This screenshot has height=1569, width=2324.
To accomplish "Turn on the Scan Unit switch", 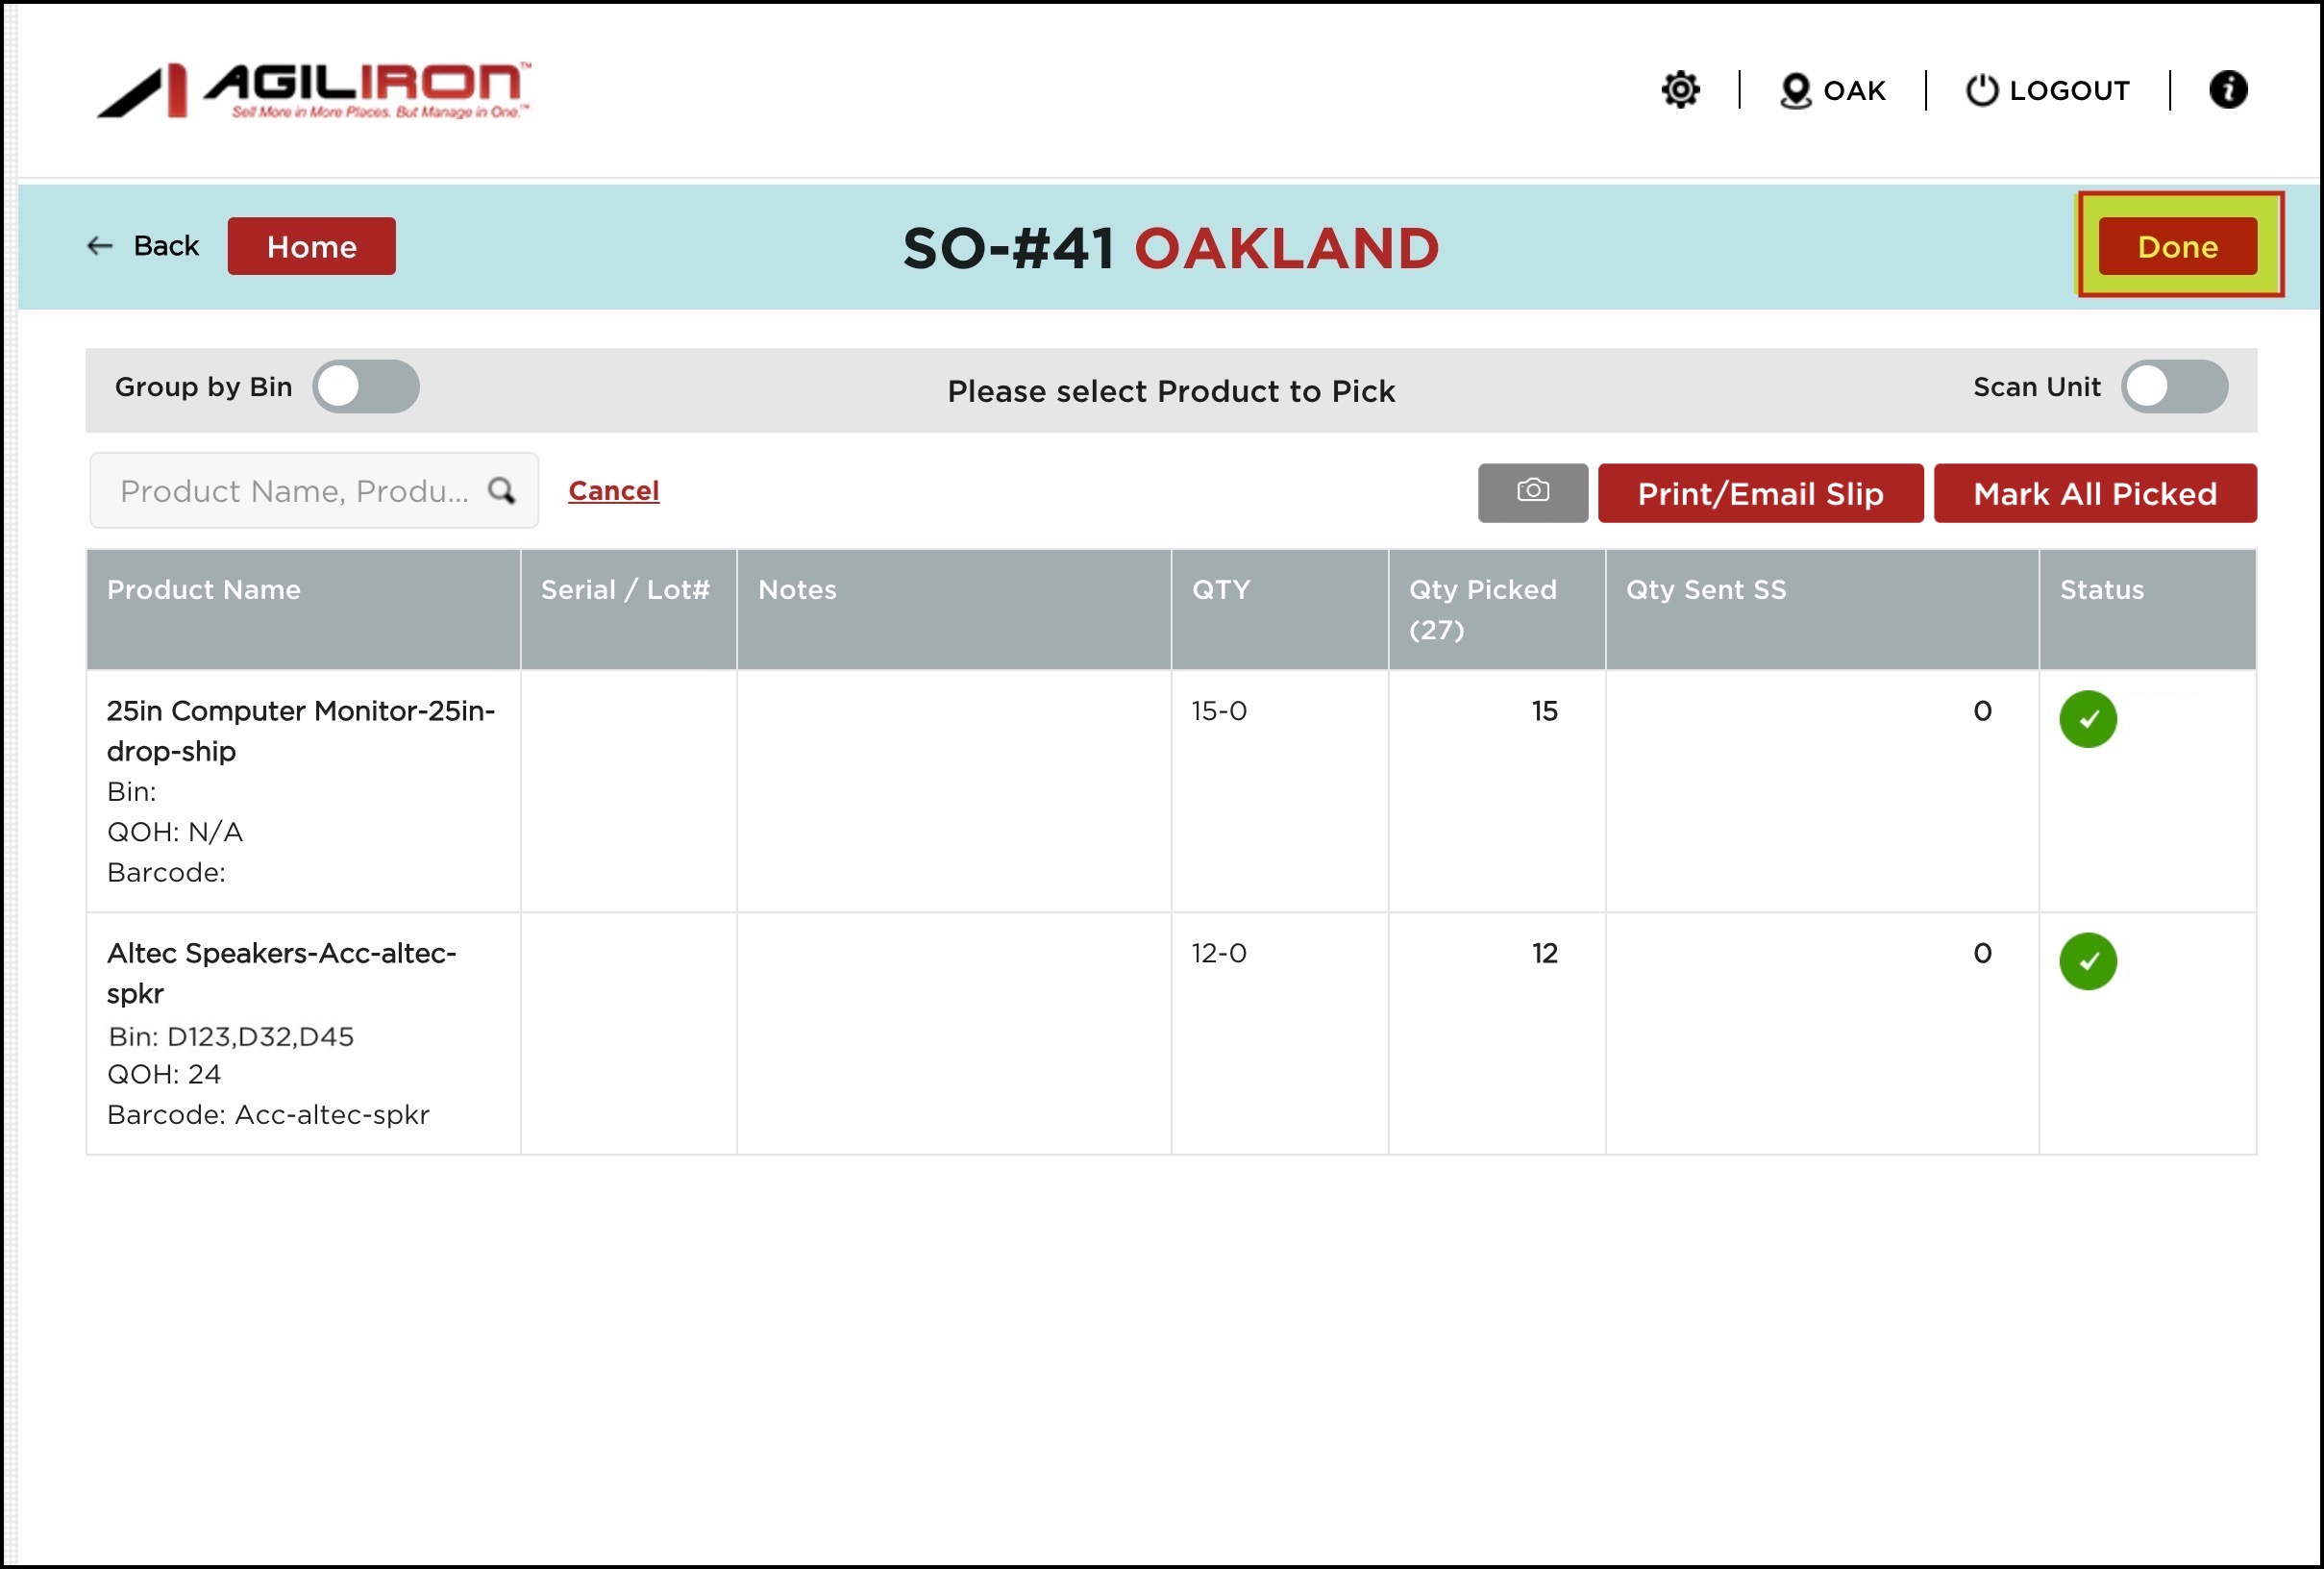I will coord(2174,387).
